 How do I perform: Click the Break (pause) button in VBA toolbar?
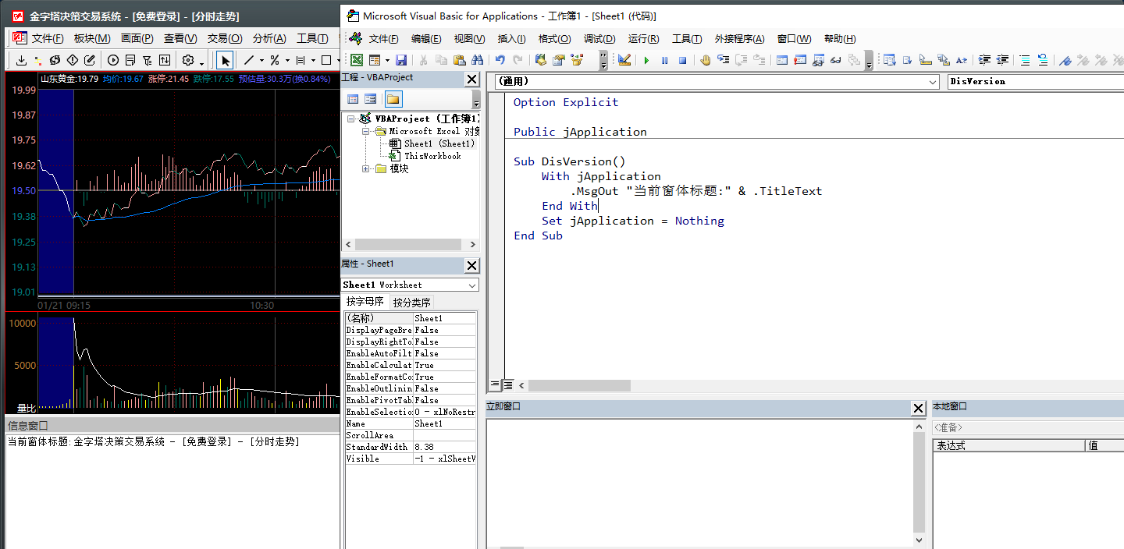pyautogui.click(x=664, y=60)
